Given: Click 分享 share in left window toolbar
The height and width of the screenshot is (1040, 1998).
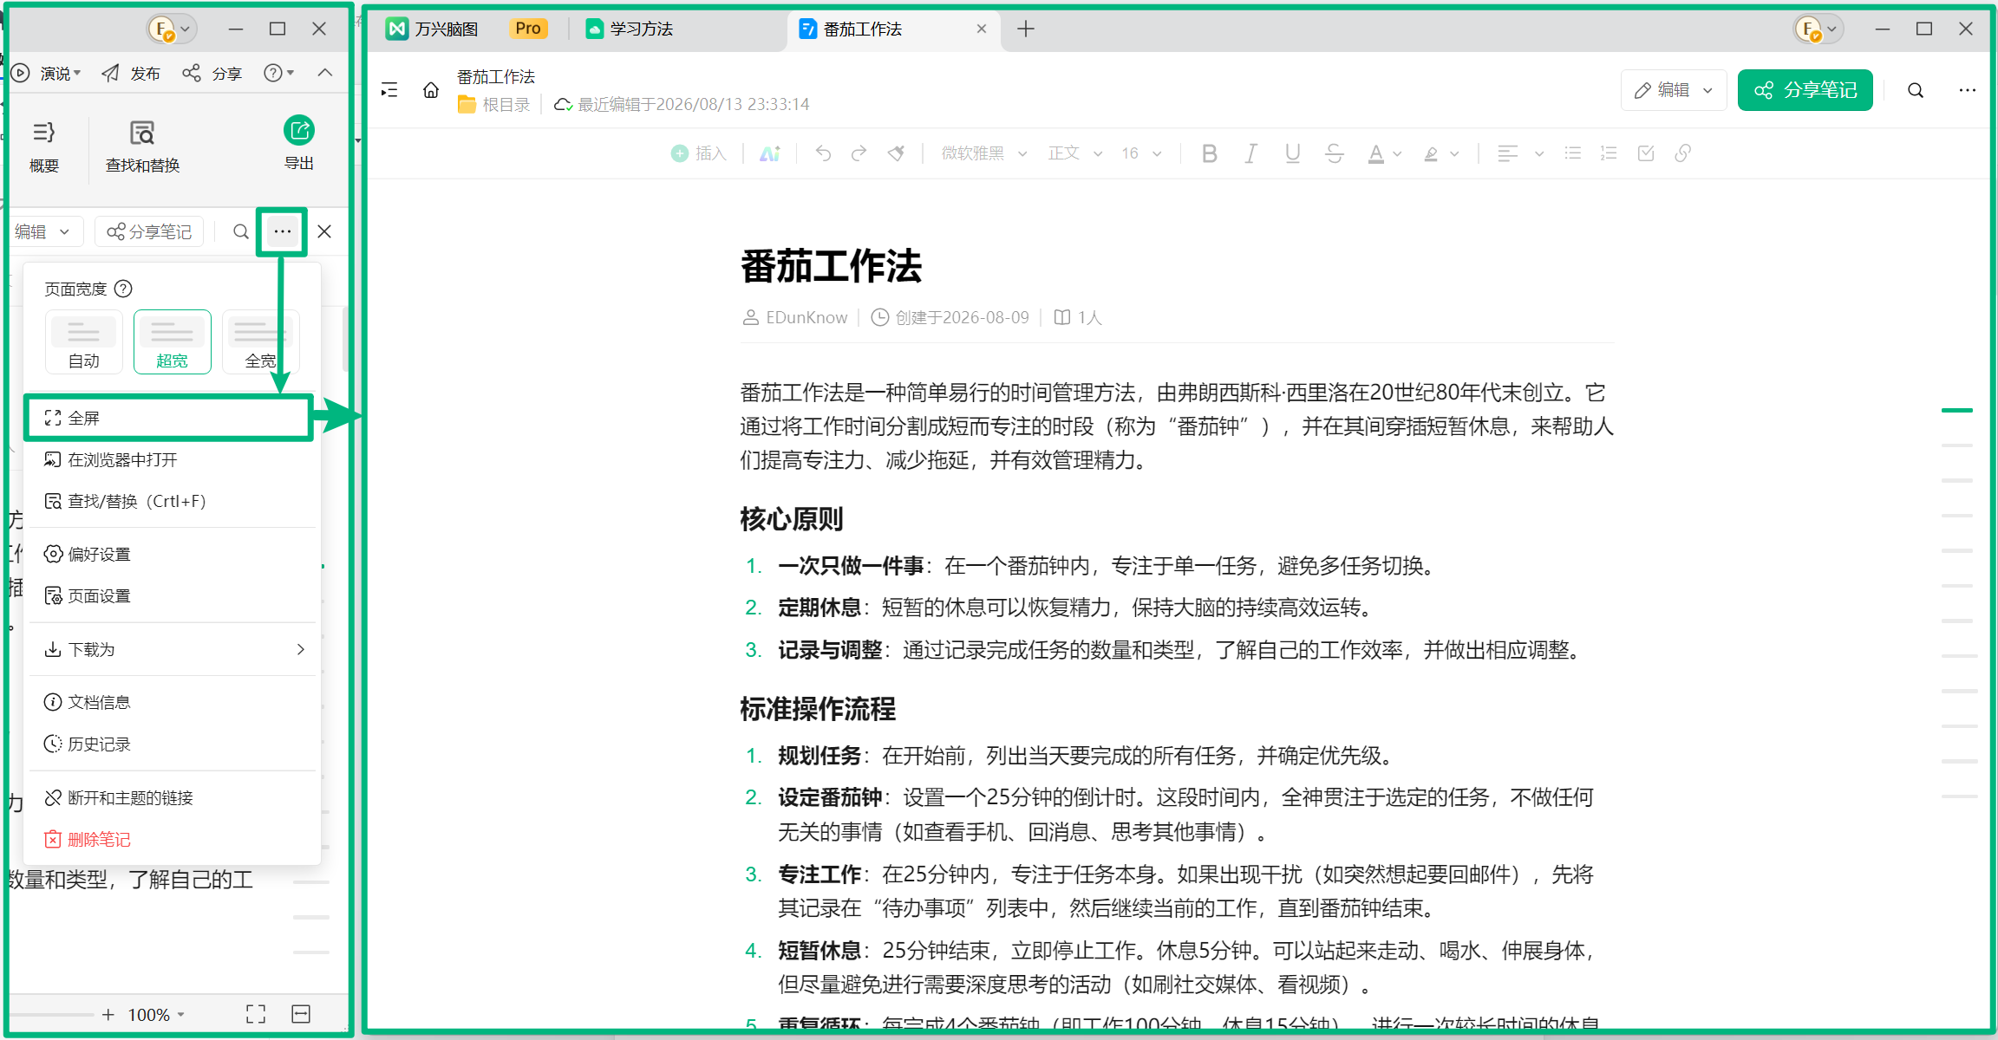Looking at the screenshot, I should 212,74.
